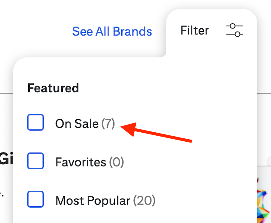Image resolution: width=271 pixels, height=223 pixels.
Task: Click the On Sale (7) filter text
Action: (x=85, y=123)
